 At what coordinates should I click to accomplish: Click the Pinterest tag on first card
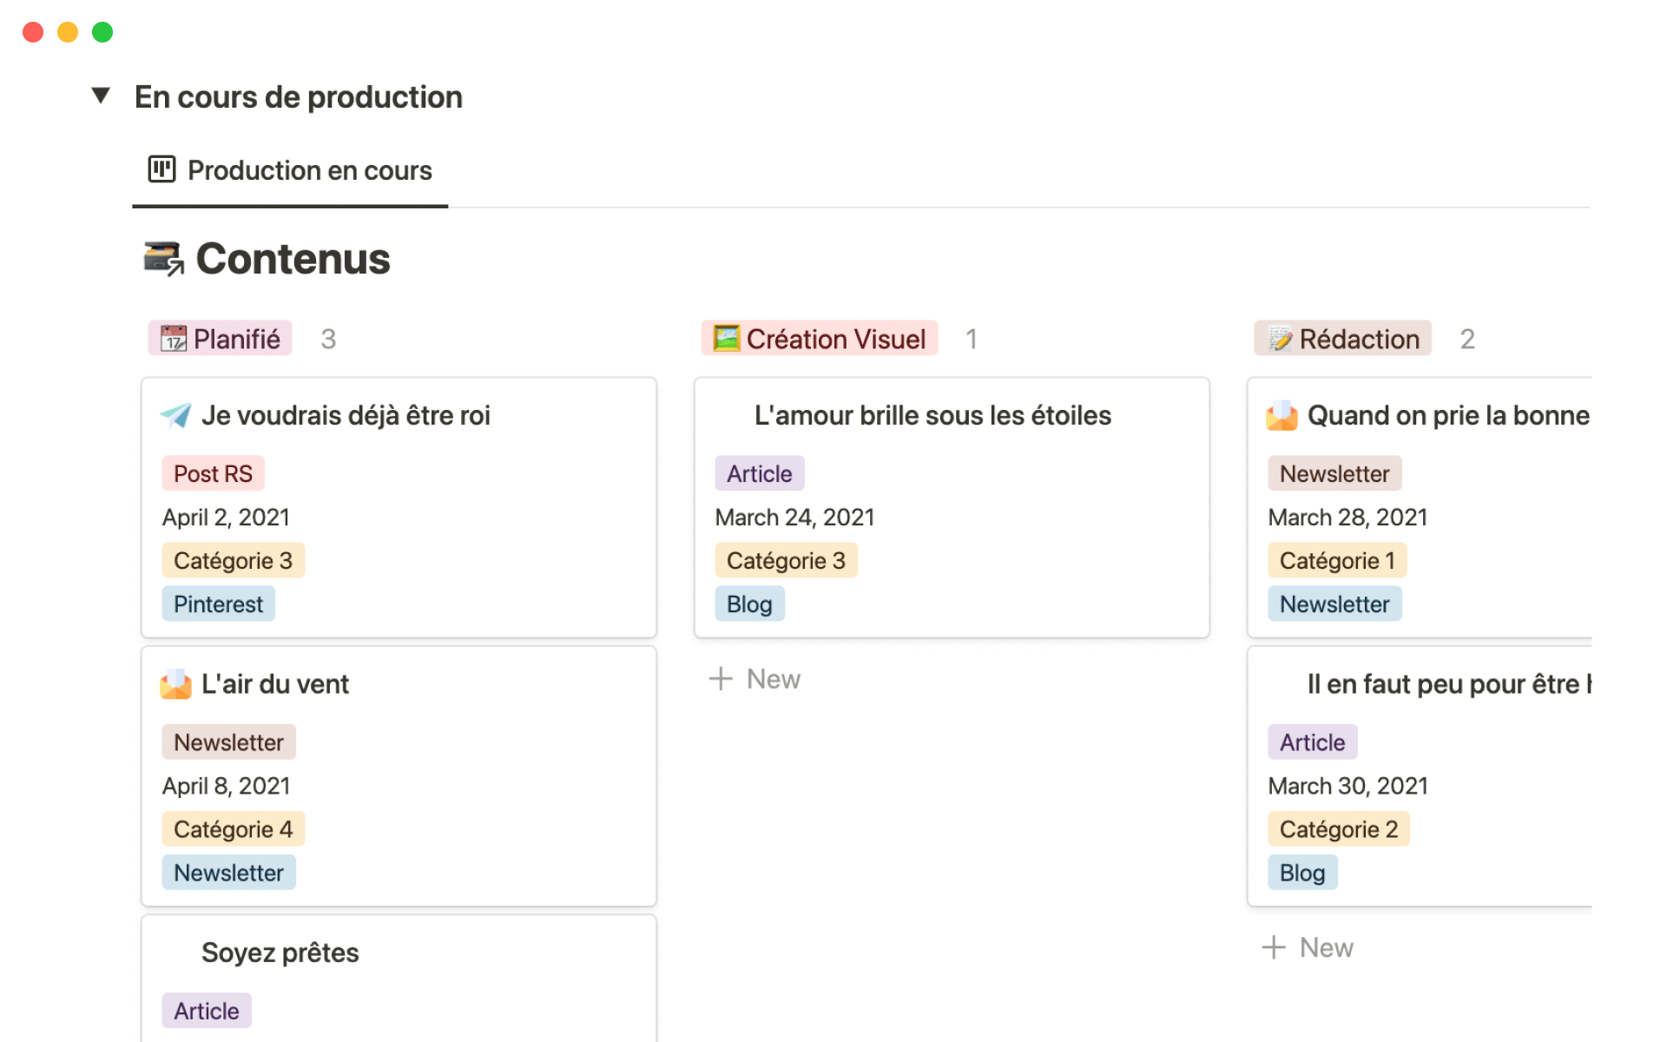point(218,604)
